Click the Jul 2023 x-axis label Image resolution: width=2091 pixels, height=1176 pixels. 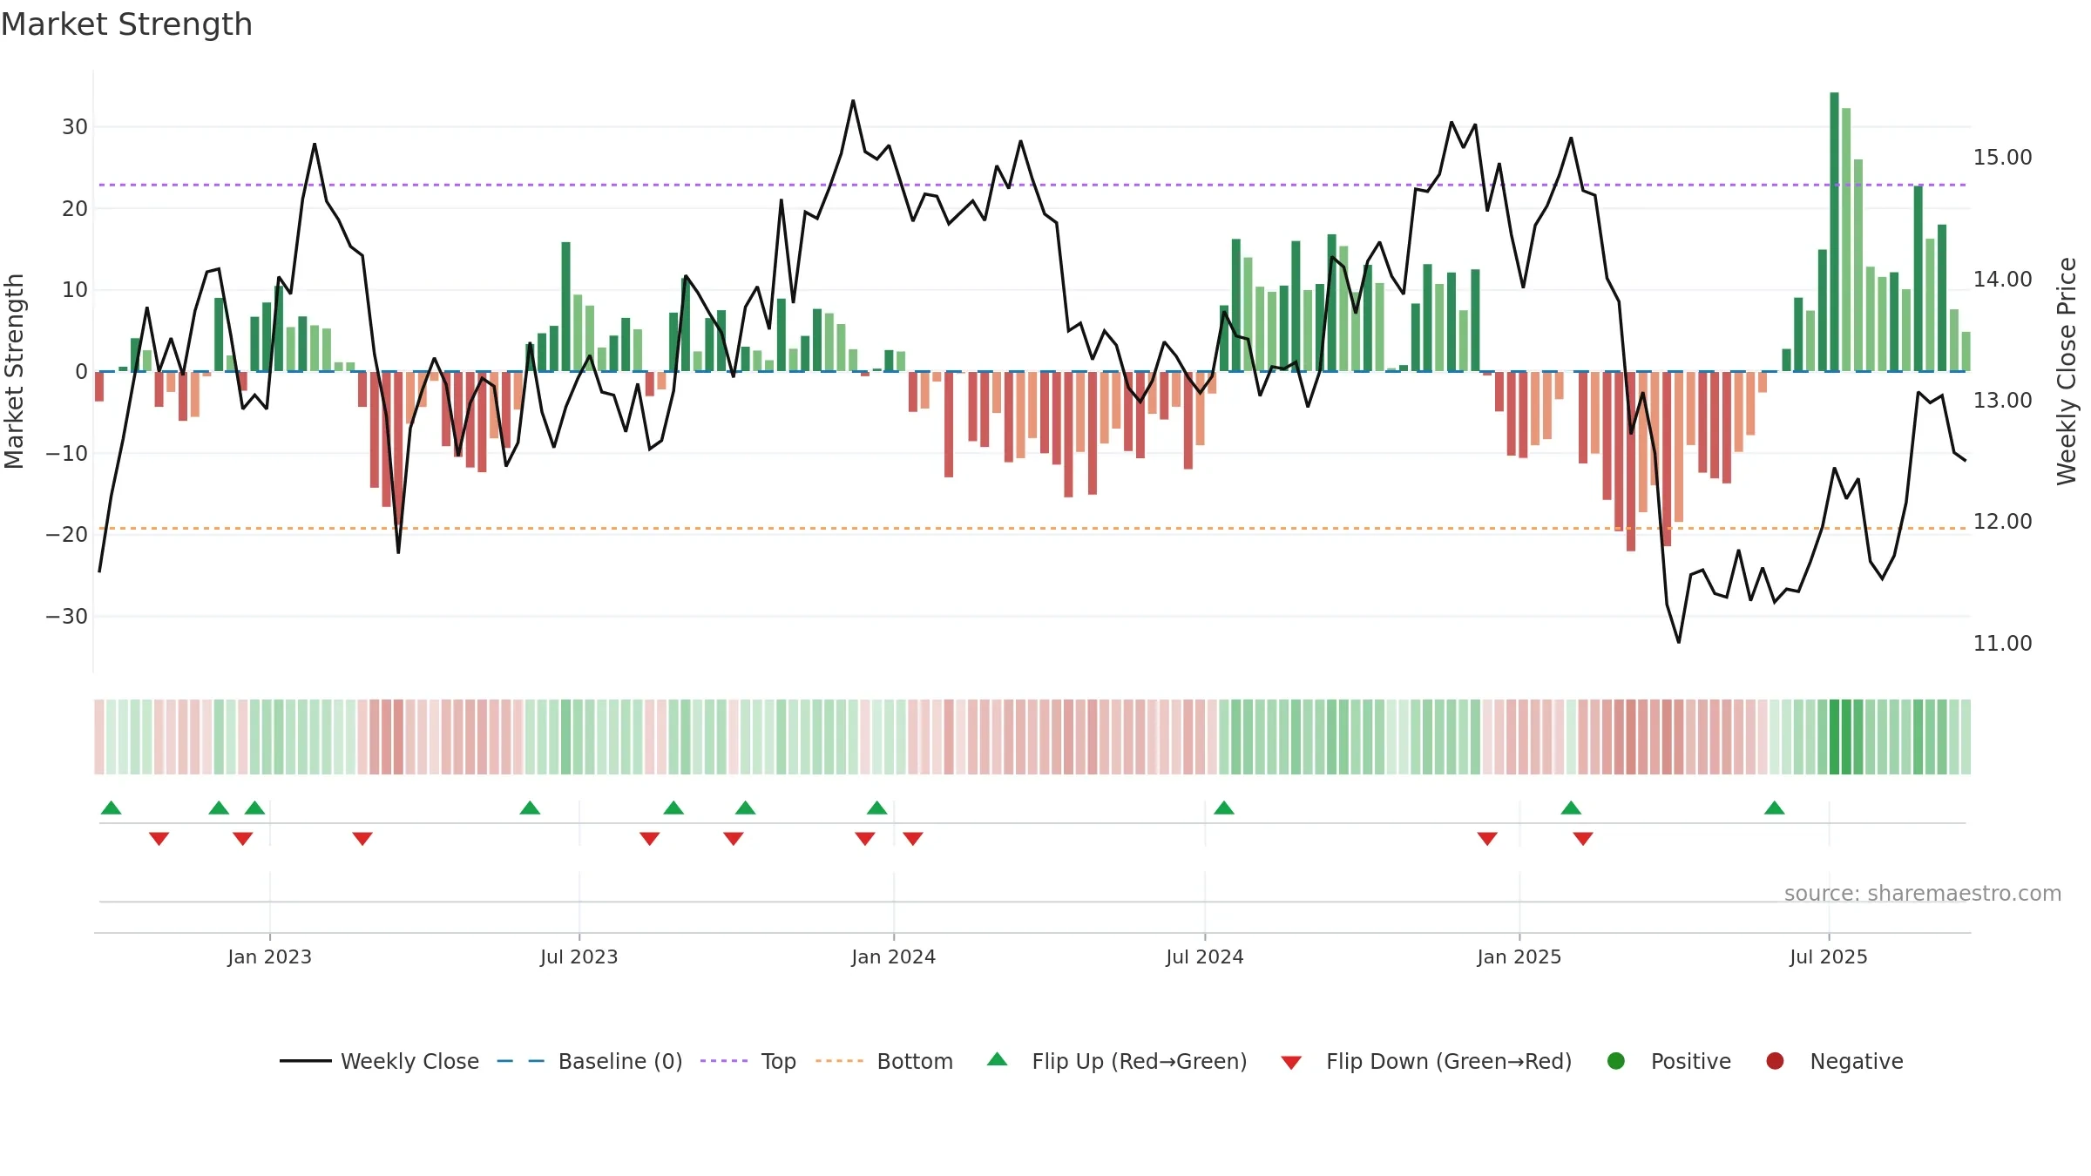[579, 956]
